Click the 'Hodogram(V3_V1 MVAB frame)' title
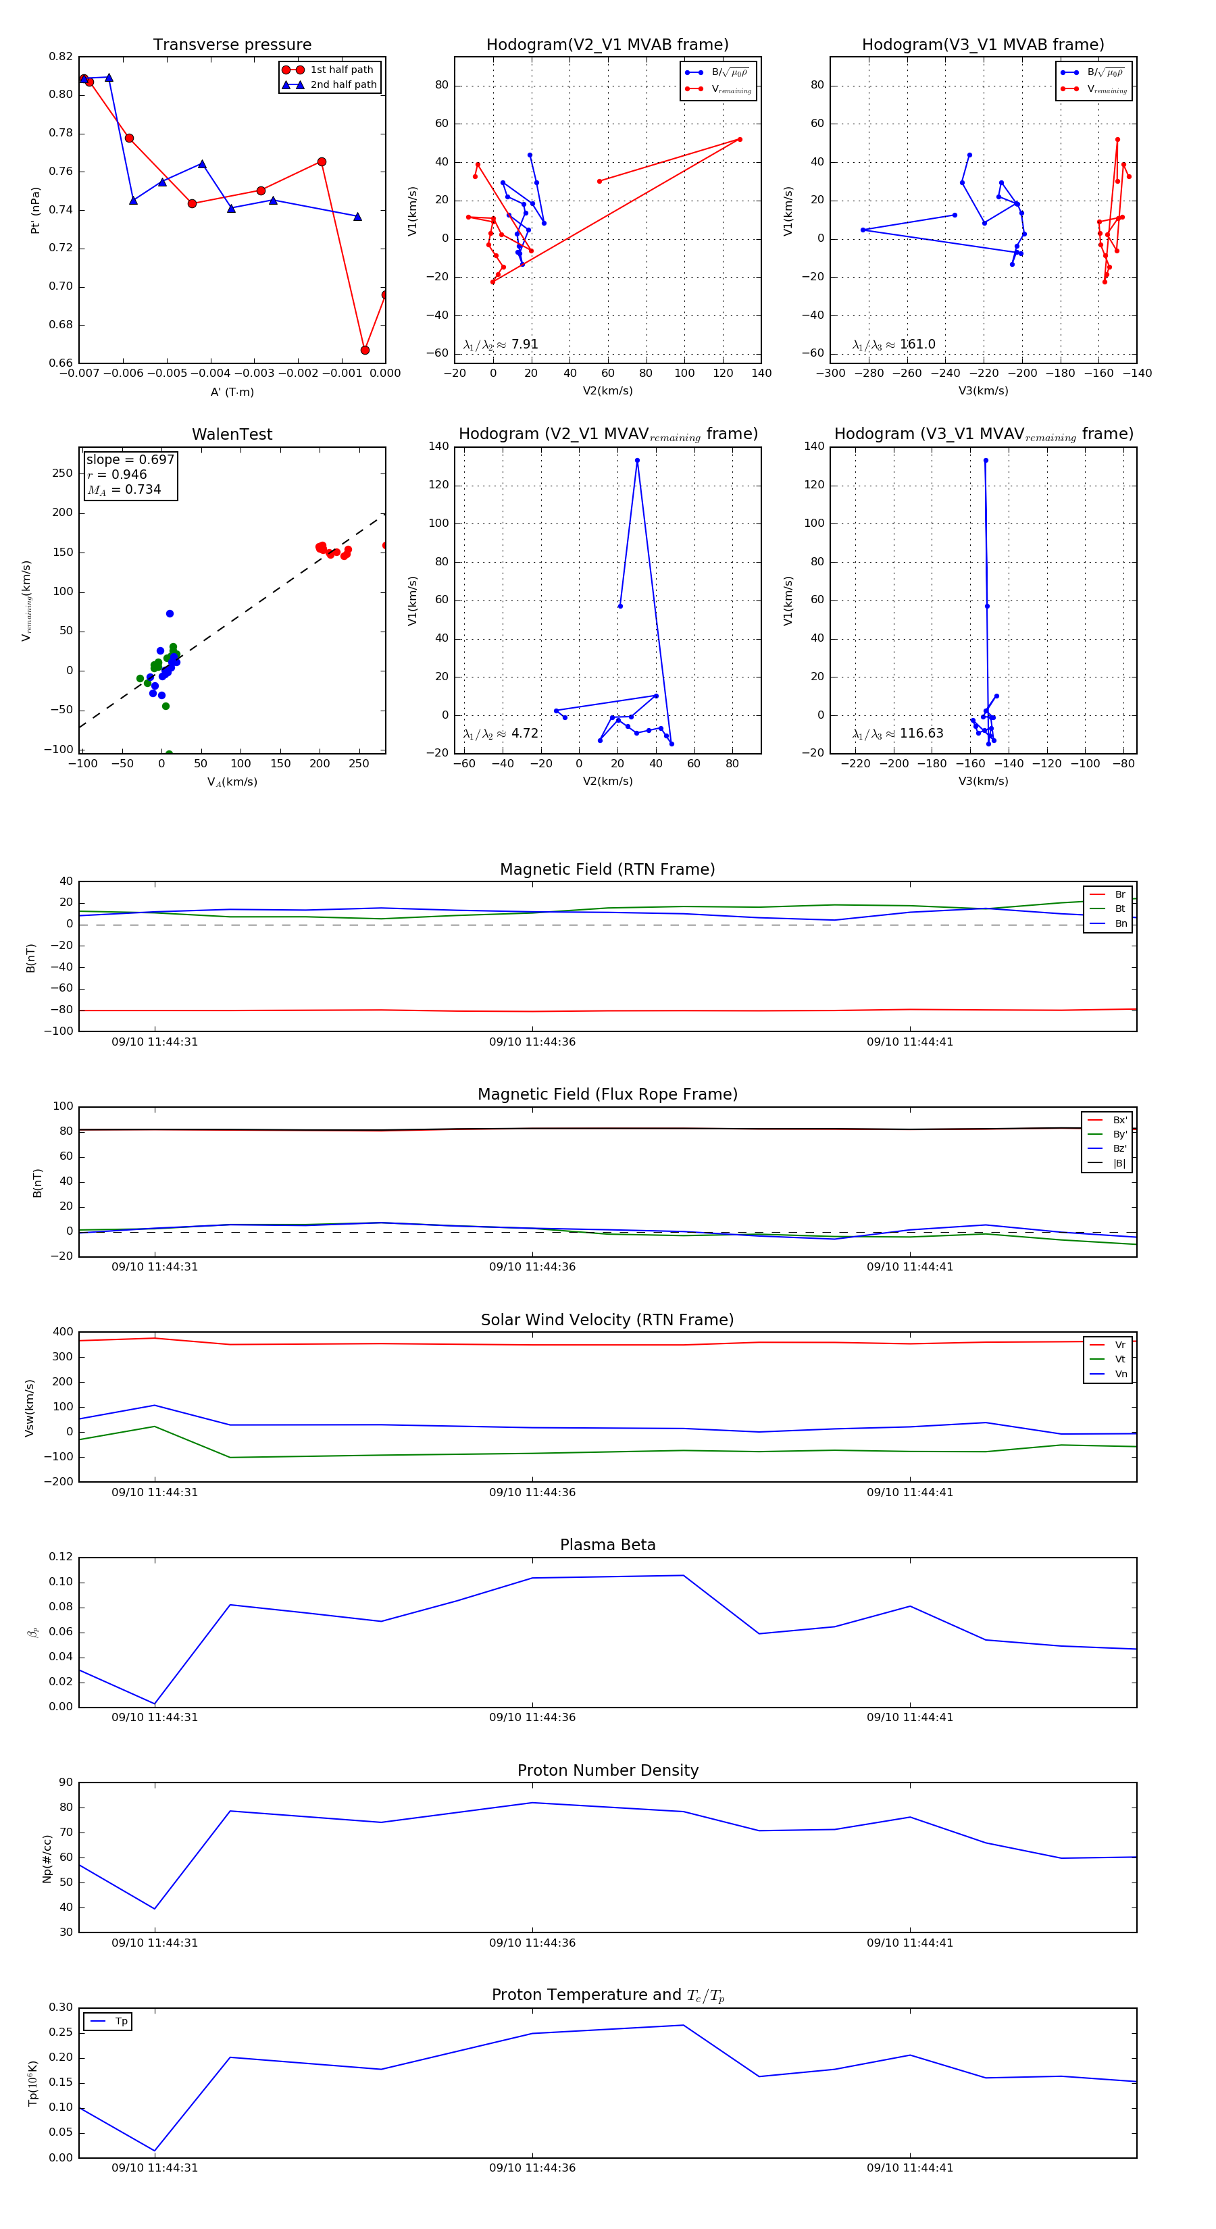This screenshot has width=1216, height=2229. [983, 45]
